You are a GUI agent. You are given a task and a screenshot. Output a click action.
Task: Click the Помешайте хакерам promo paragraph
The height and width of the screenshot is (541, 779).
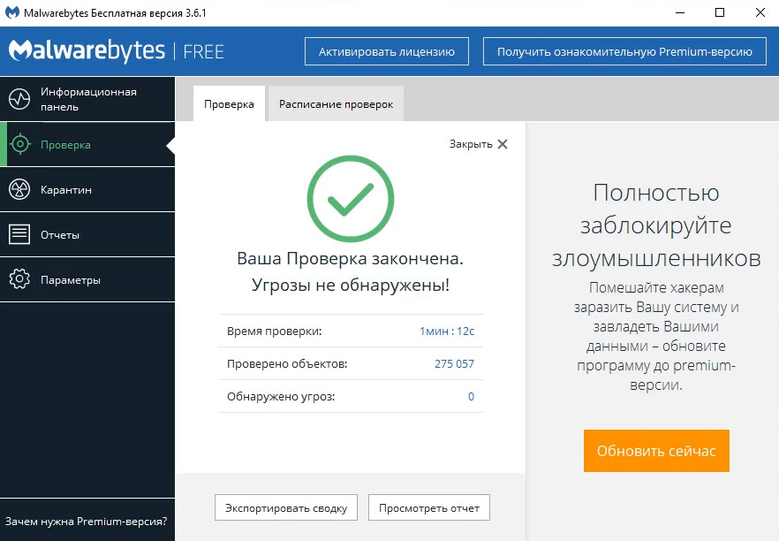[656, 336]
